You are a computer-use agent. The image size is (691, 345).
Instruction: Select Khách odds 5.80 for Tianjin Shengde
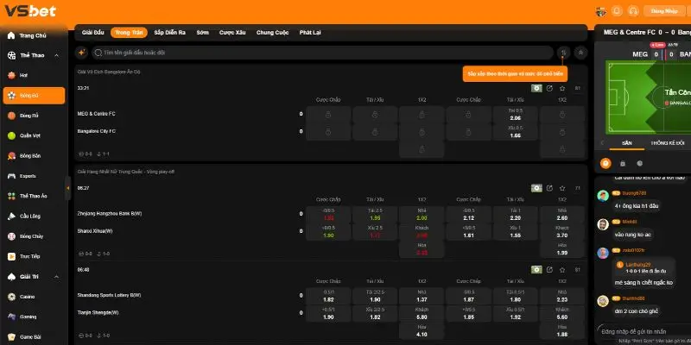[x=422, y=313]
